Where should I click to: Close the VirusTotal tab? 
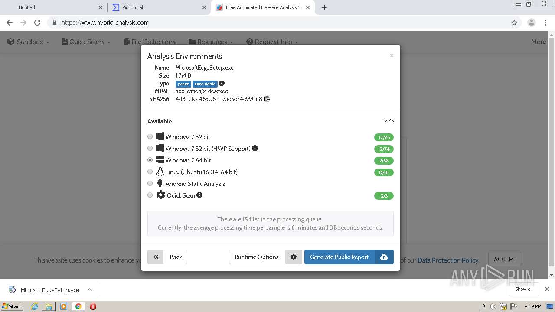(x=204, y=7)
